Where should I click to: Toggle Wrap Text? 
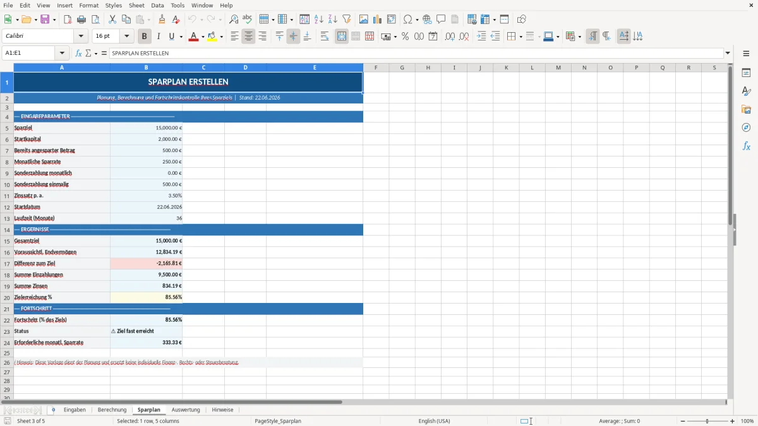[325, 37]
